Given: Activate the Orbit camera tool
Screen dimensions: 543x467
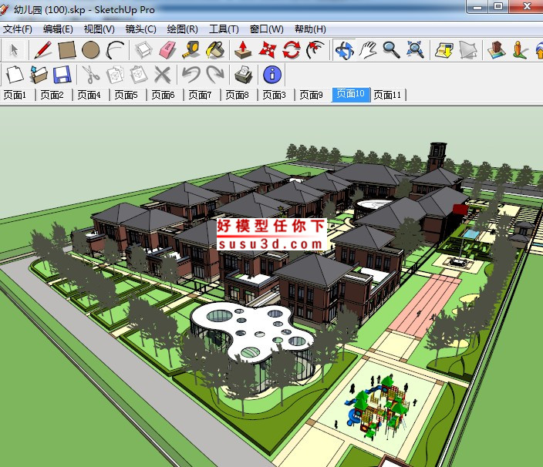Looking at the screenshot, I should [x=344, y=50].
